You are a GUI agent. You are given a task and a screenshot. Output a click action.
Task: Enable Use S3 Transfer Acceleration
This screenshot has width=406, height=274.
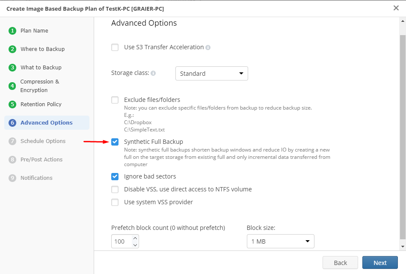(x=115, y=47)
